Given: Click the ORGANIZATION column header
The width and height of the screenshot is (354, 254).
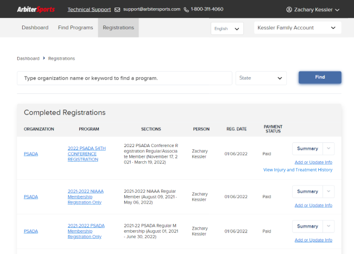Looking at the screenshot, I should (39, 129).
